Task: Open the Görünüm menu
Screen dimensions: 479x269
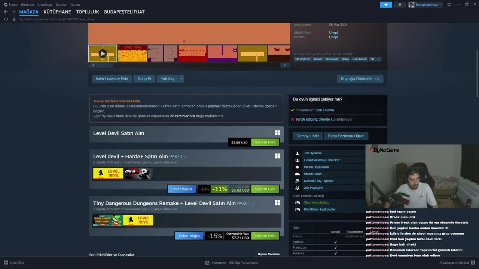Action: (x=27, y=4)
